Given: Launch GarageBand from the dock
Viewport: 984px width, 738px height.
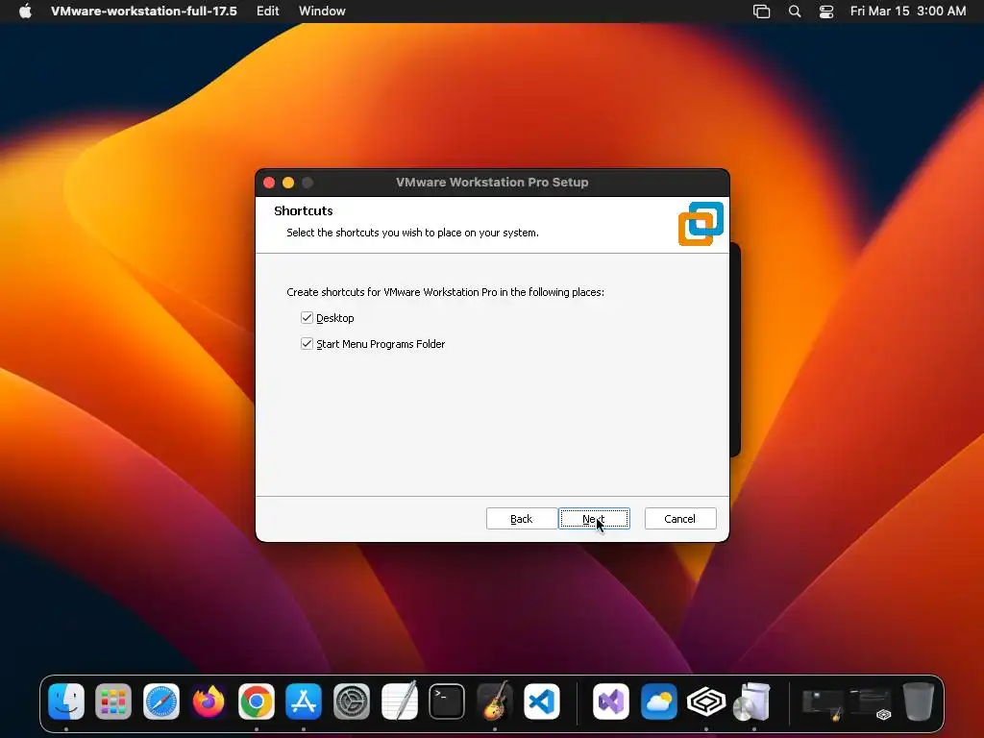Looking at the screenshot, I should click(x=495, y=701).
